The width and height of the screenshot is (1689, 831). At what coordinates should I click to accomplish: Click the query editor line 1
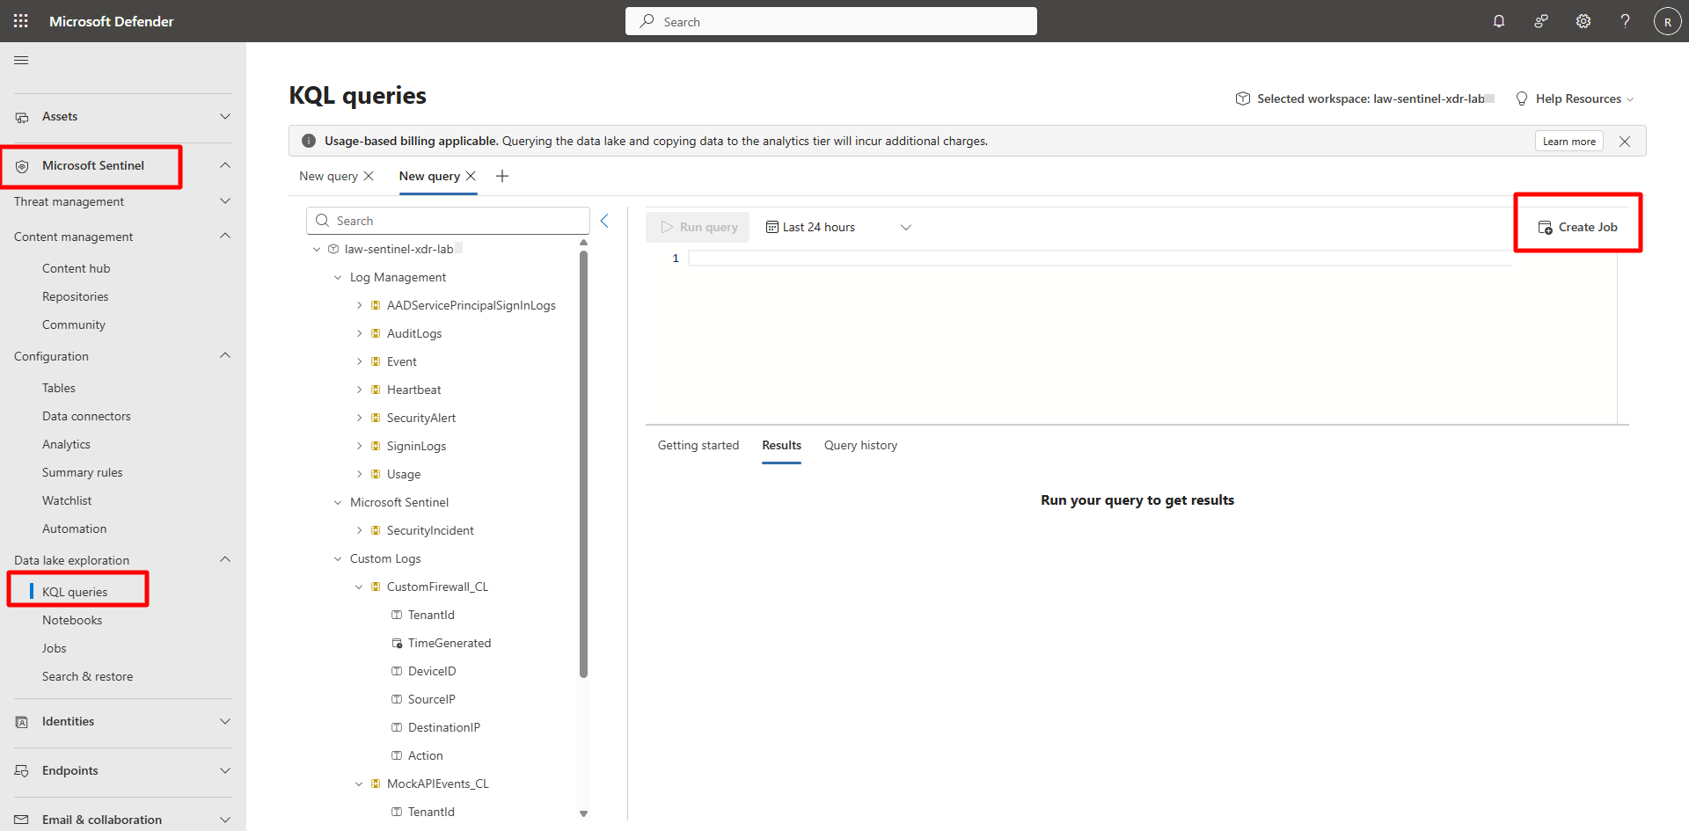(x=1100, y=259)
